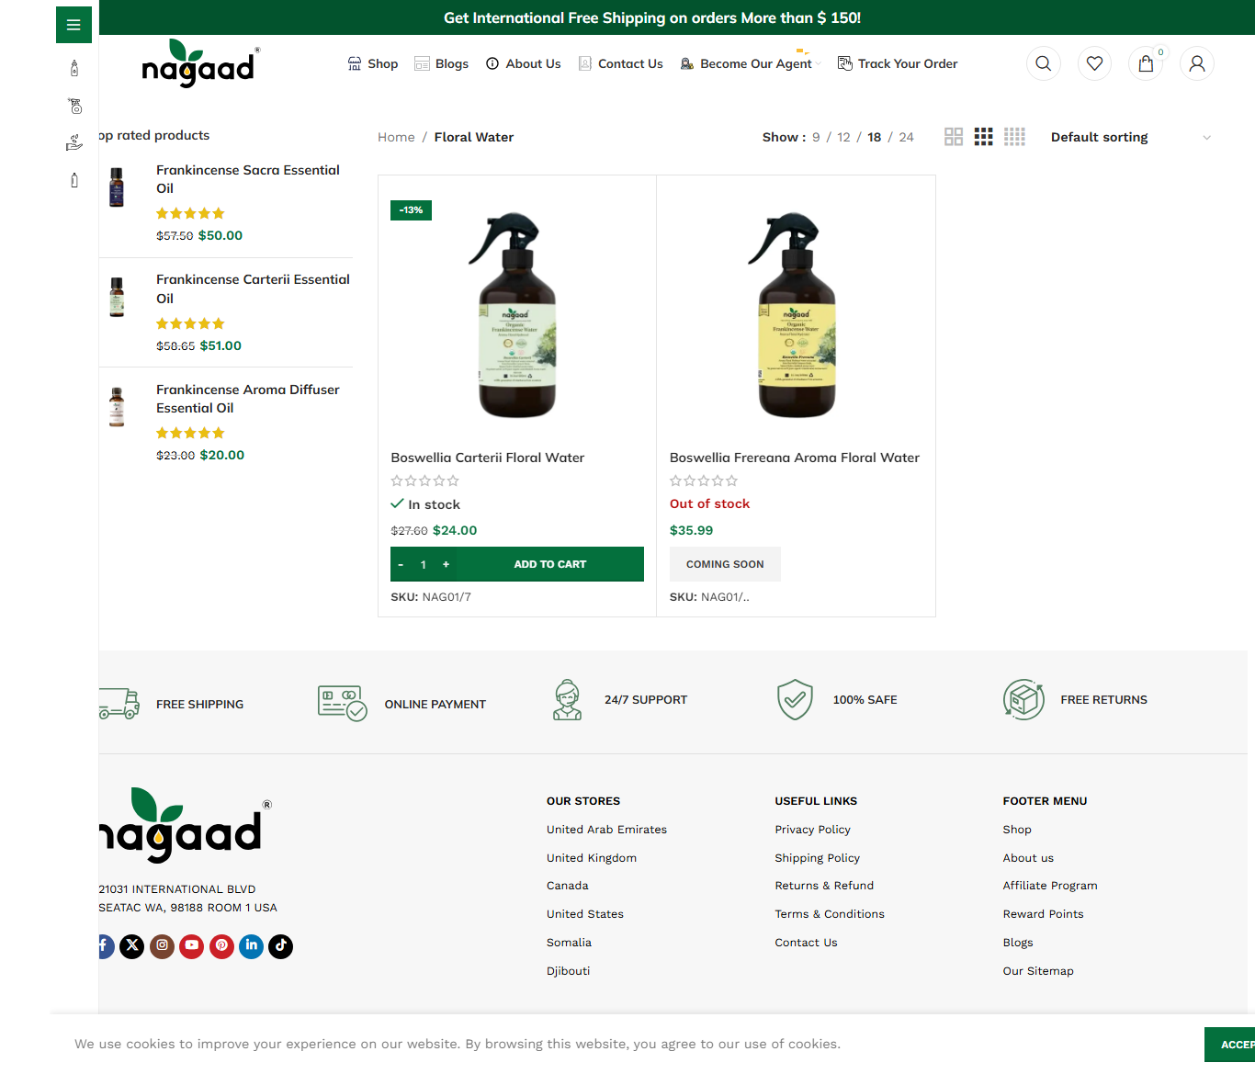Viewport: 1255px width, 1074px height.
Task: Click the sidebar essential oil bottle icon
Action: pyautogui.click(x=74, y=68)
